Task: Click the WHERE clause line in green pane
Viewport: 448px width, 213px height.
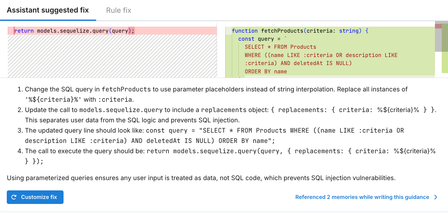Action: pyautogui.click(x=320, y=55)
